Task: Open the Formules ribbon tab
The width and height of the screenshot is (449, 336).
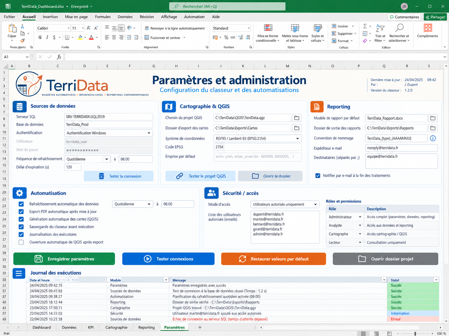Action: tap(103, 17)
